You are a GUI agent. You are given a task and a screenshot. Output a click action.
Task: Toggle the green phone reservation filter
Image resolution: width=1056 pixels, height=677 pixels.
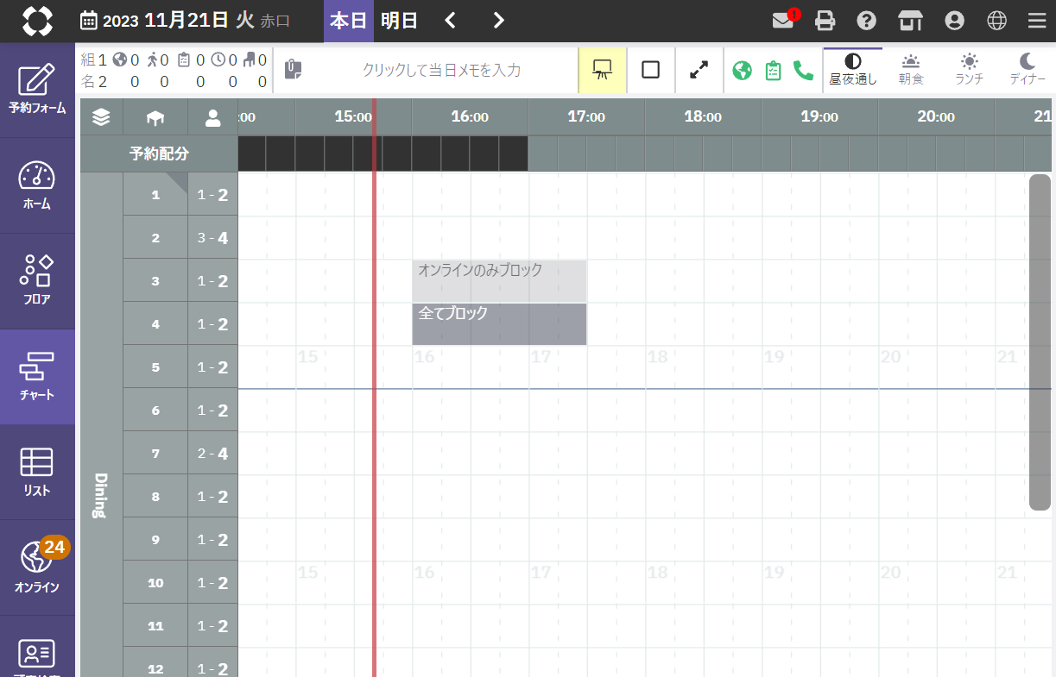coord(803,70)
